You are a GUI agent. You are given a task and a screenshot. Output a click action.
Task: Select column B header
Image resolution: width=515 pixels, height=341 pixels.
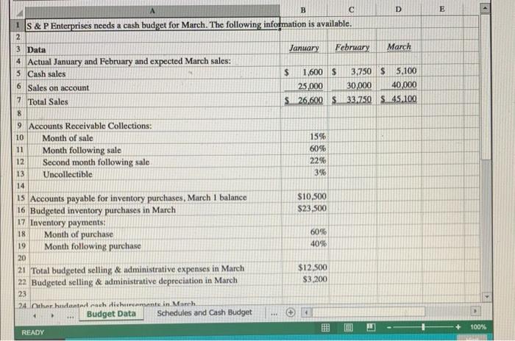click(x=303, y=10)
